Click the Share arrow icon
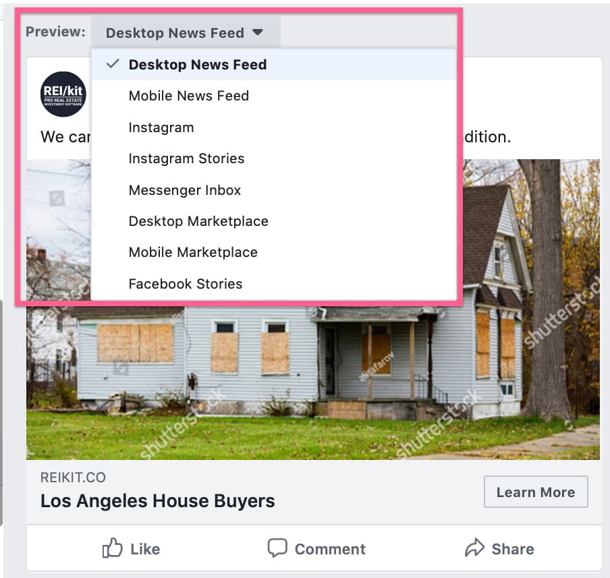The image size is (610, 578). 474,548
